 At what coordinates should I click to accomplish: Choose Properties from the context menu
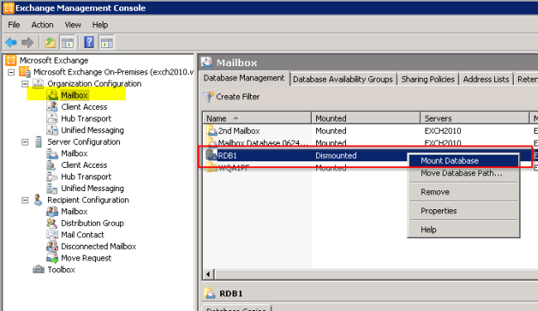click(x=464, y=211)
